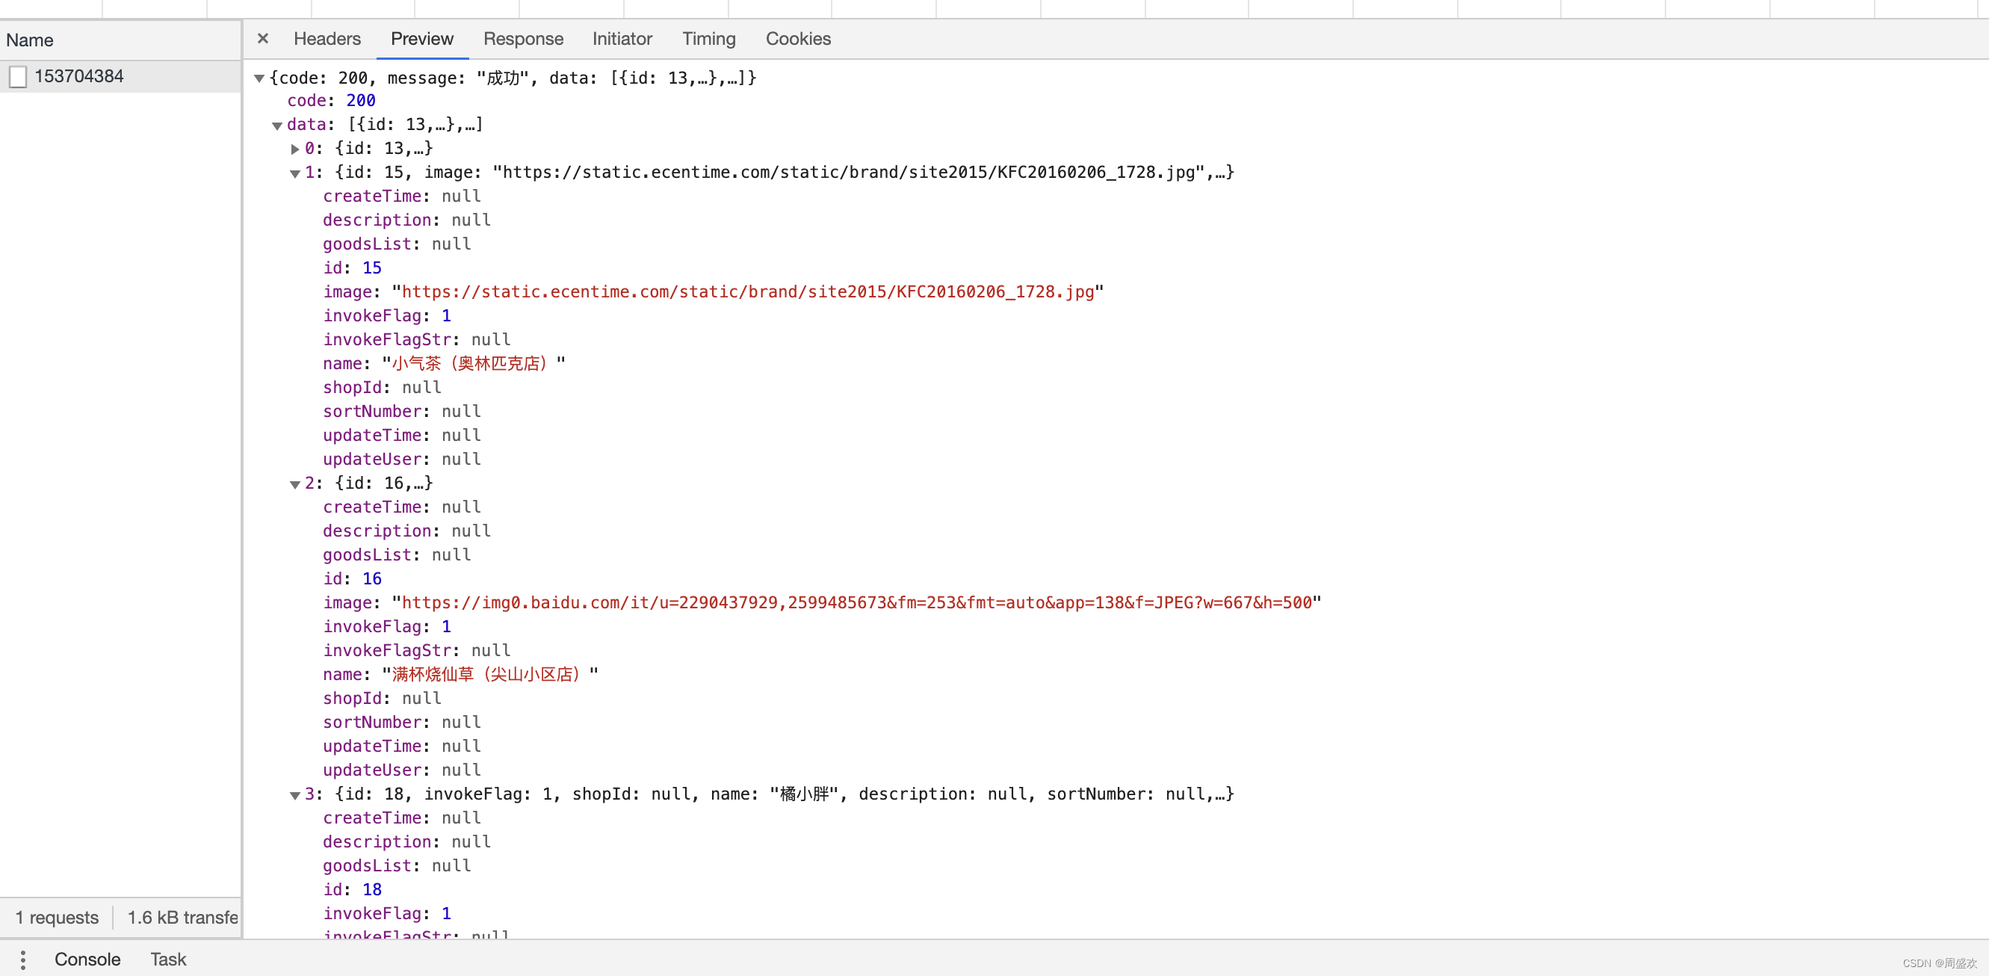Open the Task drawer tab
Image resolution: width=1989 pixels, height=976 pixels.
click(x=168, y=959)
